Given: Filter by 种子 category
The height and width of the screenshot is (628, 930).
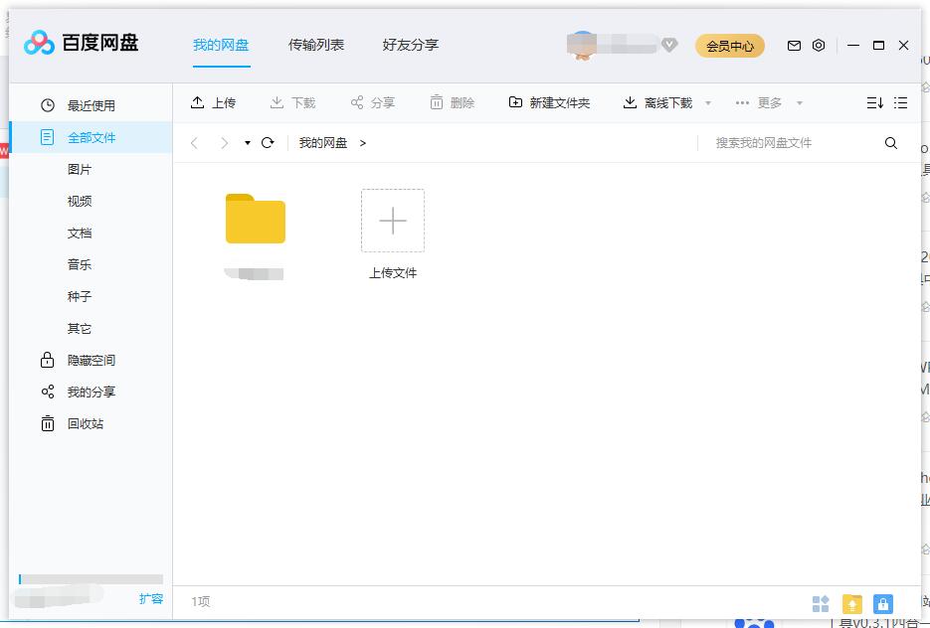Looking at the screenshot, I should coord(80,296).
